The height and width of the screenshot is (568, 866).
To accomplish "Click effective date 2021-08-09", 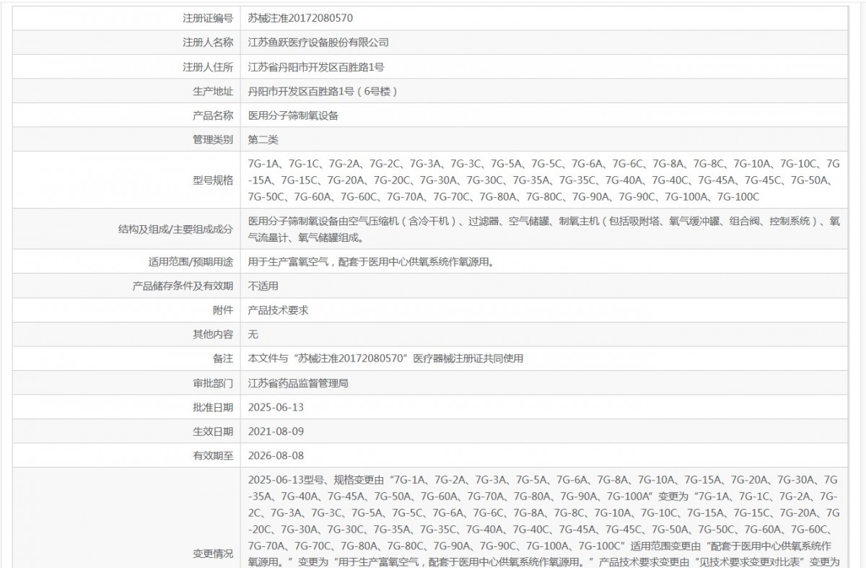I will point(276,432).
